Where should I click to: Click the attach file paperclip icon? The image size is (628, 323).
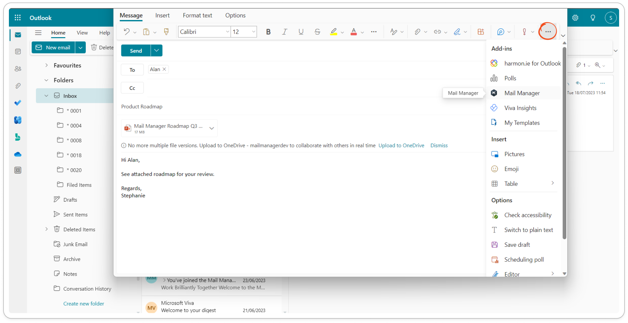(417, 32)
